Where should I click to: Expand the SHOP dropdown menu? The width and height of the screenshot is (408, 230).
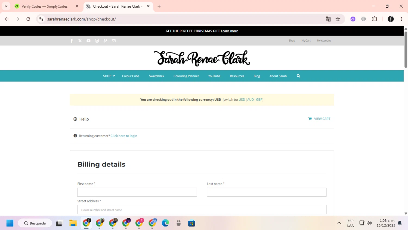pyautogui.click(x=109, y=76)
